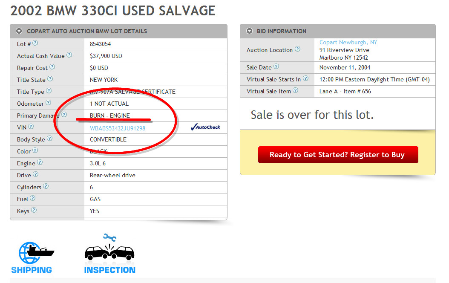Click the $0 USD repair cost value
Screen dimensions: 449x283
99,68
